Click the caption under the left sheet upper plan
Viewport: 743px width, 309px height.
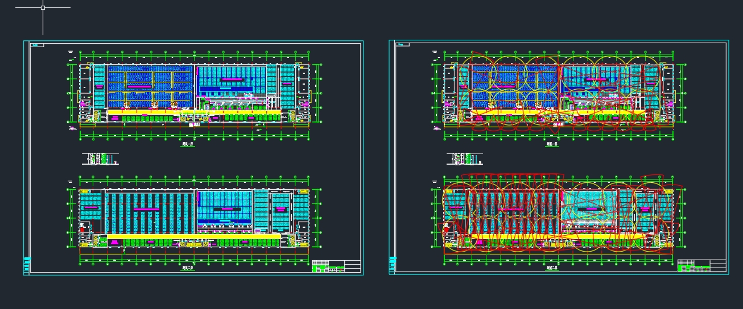(187, 145)
